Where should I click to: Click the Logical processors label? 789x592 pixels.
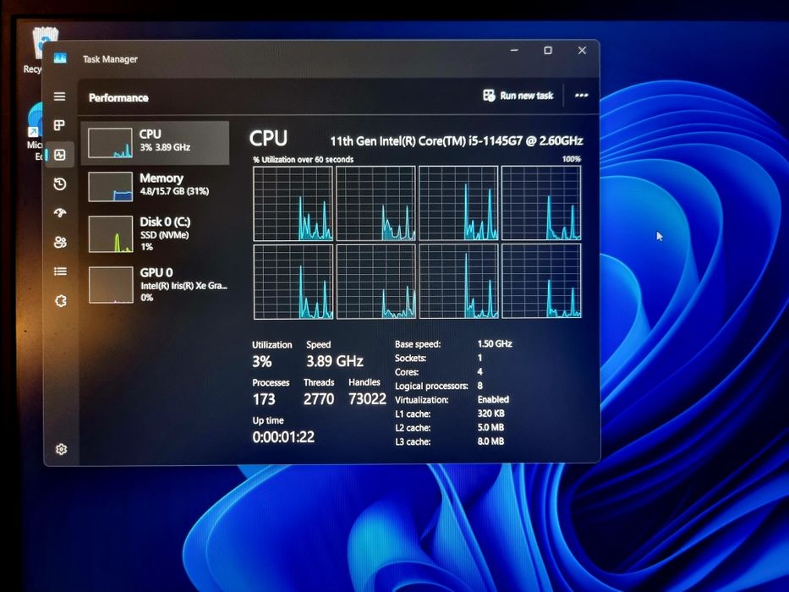(x=432, y=386)
